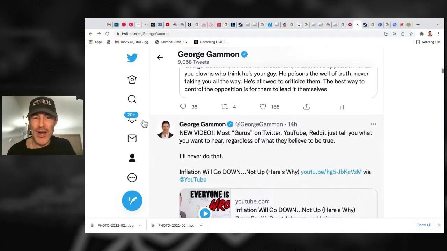The height and width of the screenshot is (251, 447).
Task: Open the Profile person icon
Action: pyautogui.click(x=132, y=158)
